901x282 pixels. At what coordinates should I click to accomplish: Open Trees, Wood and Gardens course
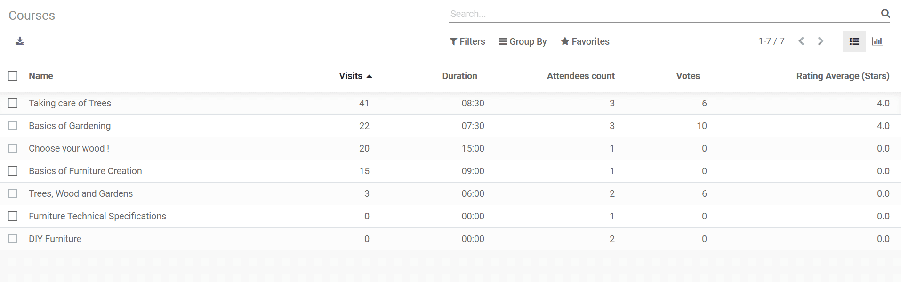[80, 193]
